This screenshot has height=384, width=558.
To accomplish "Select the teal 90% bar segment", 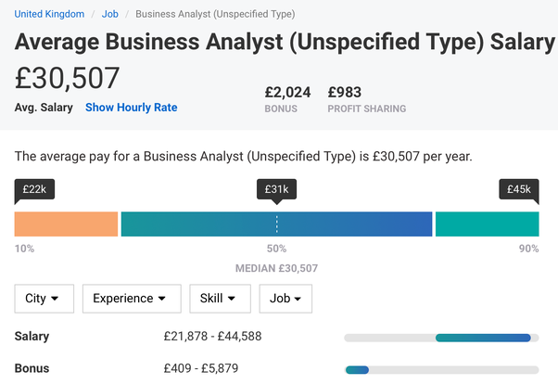I will (487, 224).
